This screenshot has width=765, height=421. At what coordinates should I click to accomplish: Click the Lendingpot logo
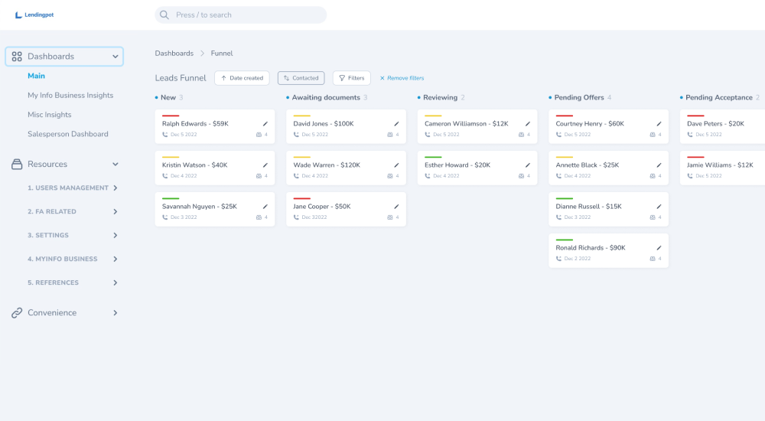click(x=34, y=15)
